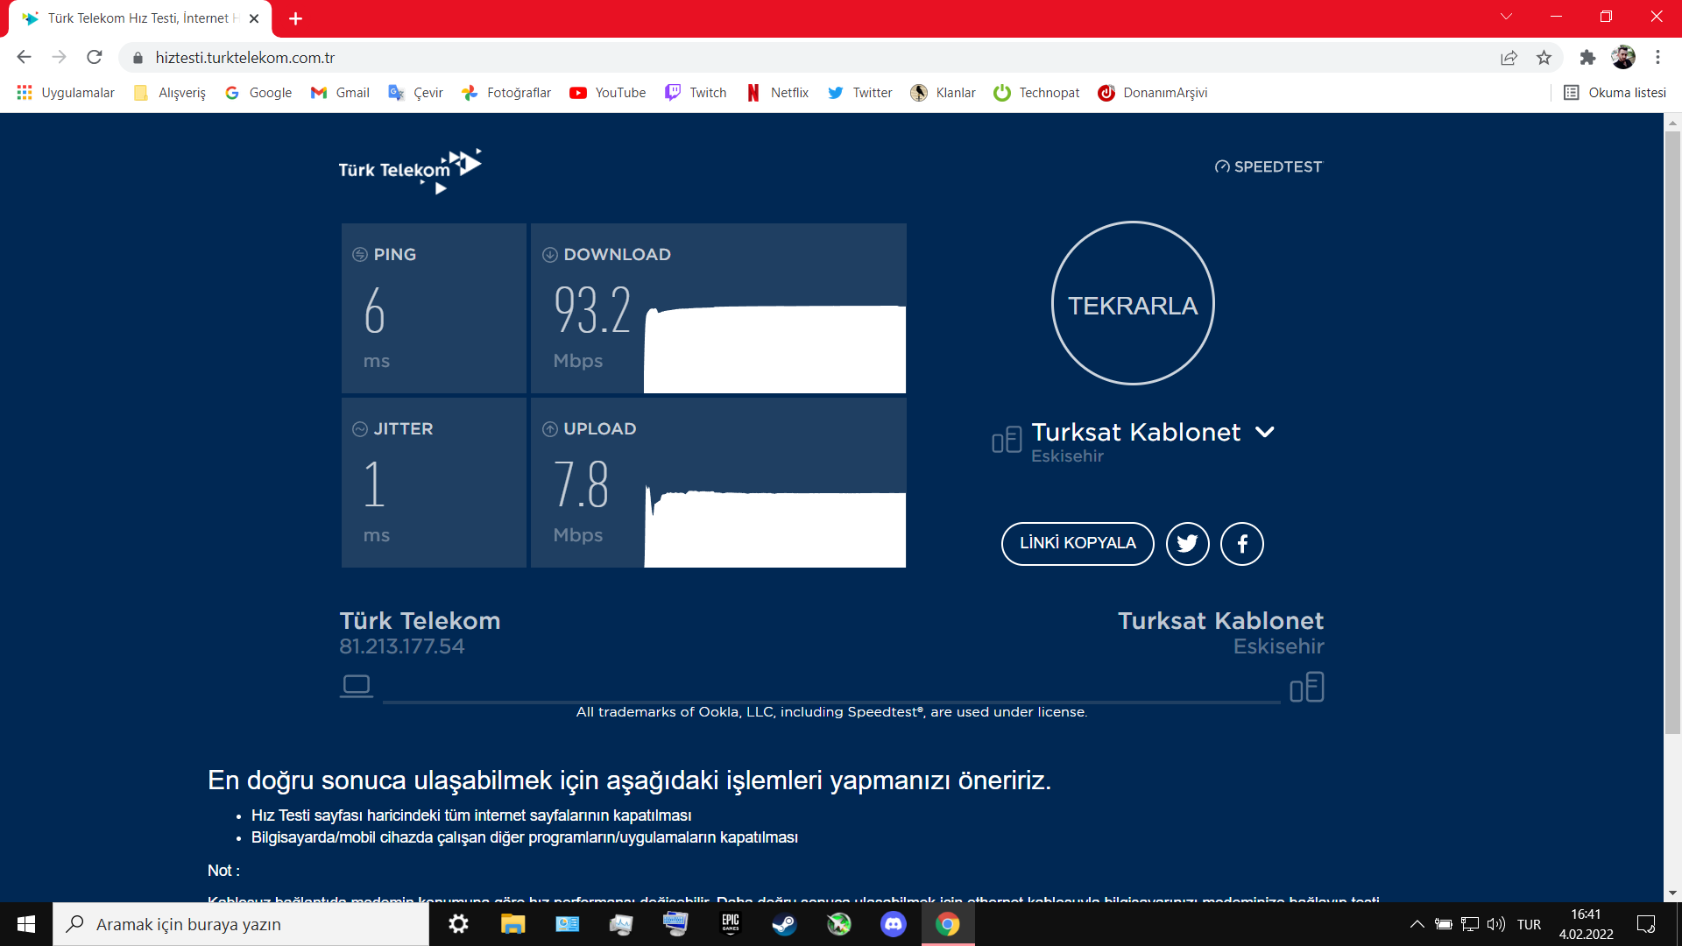Open Chrome extensions puzzle icon

point(1587,58)
